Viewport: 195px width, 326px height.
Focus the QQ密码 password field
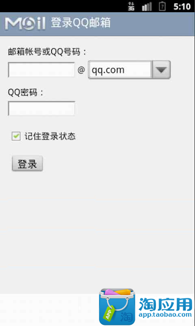click(x=41, y=108)
